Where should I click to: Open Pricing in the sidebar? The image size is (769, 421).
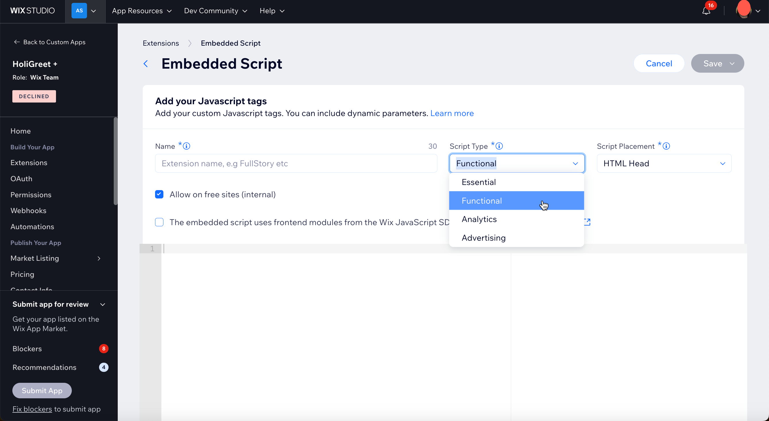22,274
